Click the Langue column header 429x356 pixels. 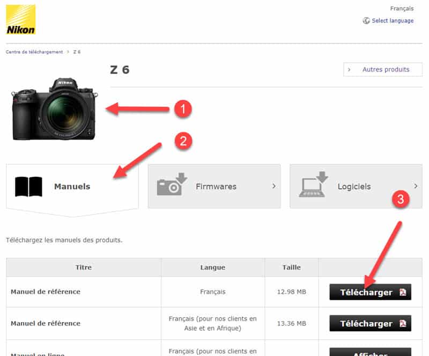tap(213, 267)
